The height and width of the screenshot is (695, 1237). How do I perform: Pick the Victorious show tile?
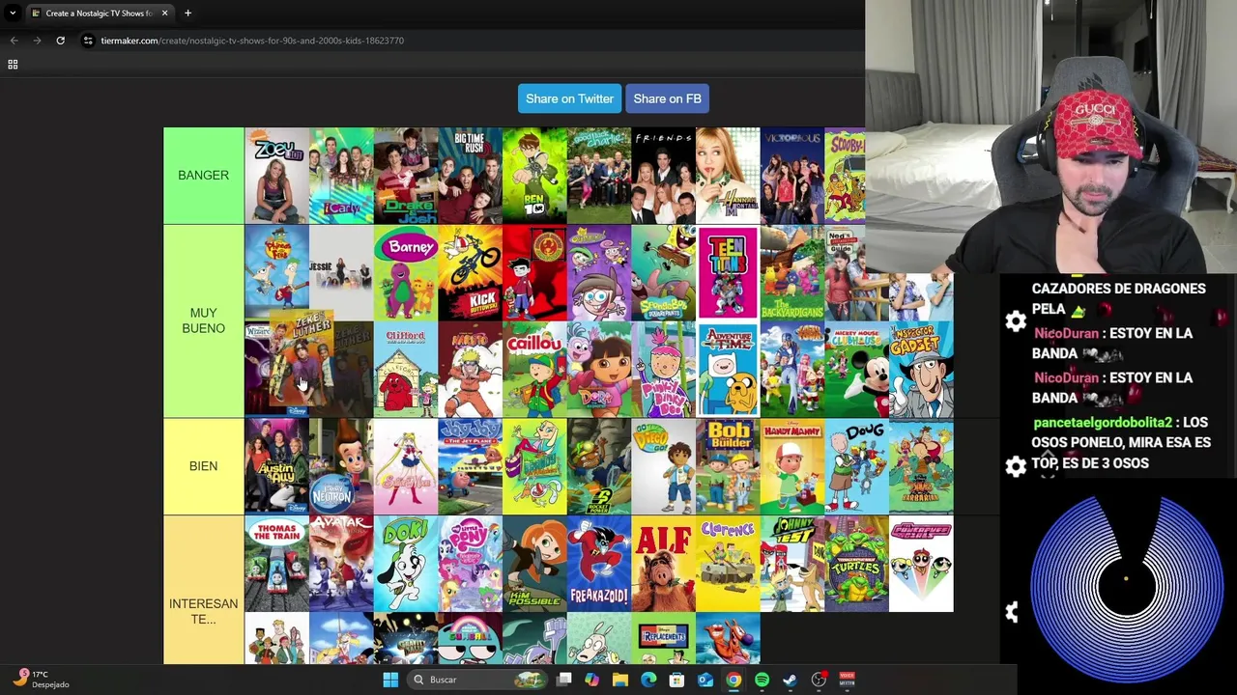pyautogui.click(x=792, y=176)
